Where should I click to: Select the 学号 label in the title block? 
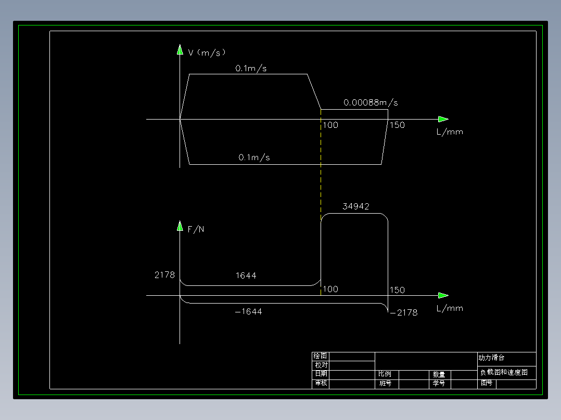coord(439,384)
